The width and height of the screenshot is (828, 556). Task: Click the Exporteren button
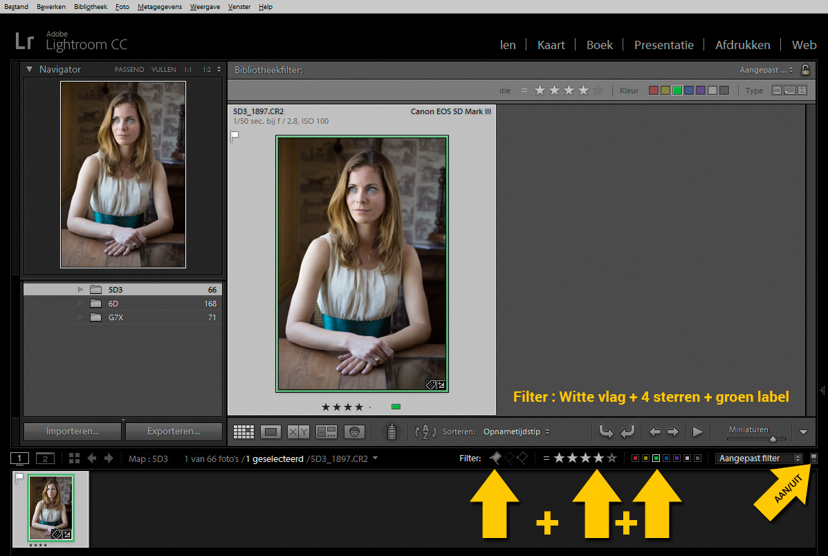click(x=174, y=432)
